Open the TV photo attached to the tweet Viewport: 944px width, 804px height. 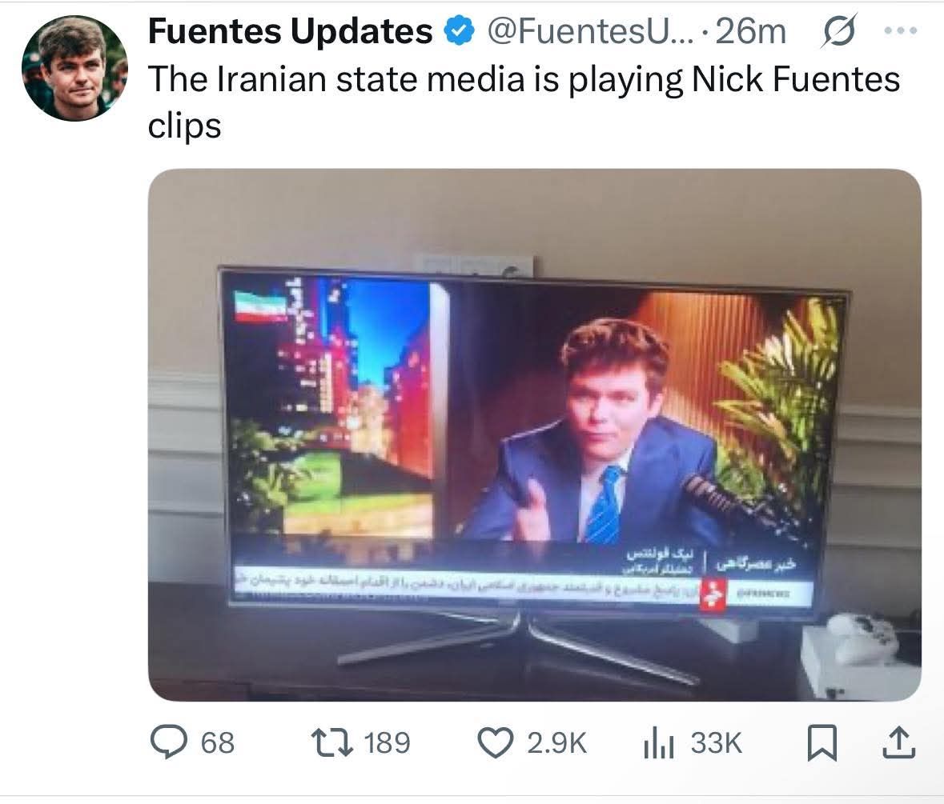click(535, 434)
